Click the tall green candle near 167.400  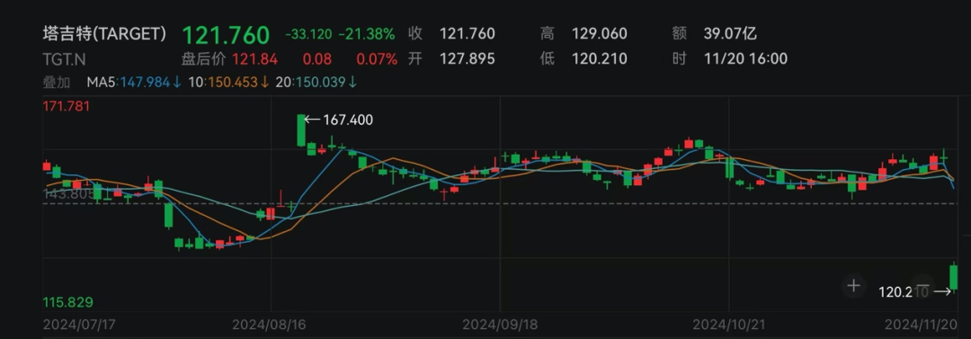click(301, 130)
